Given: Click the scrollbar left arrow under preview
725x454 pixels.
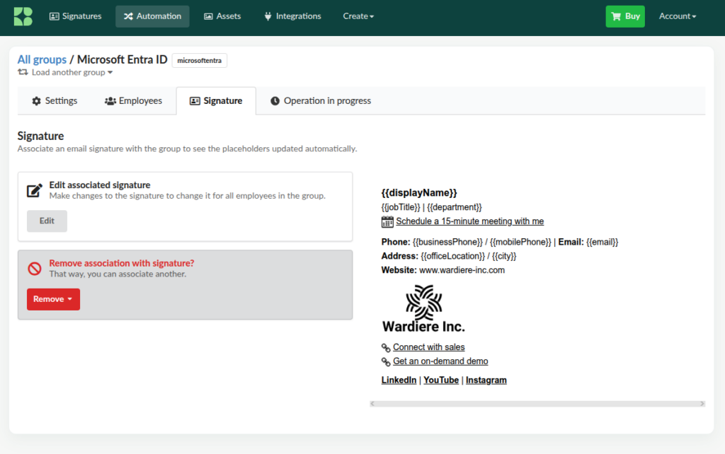Looking at the screenshot, I should pyautogui.click(x=372, y=404).
